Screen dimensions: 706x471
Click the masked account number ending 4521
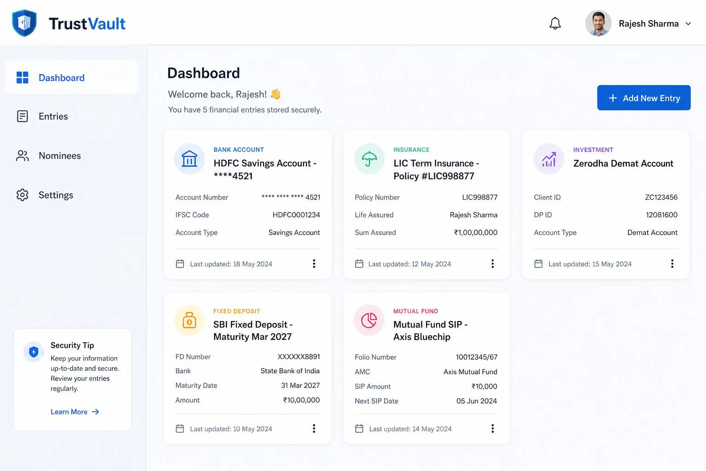(291, 197)
